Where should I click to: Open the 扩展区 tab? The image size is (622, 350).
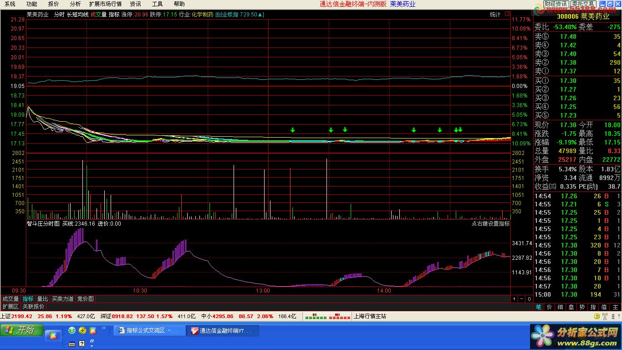click(10, 307)
